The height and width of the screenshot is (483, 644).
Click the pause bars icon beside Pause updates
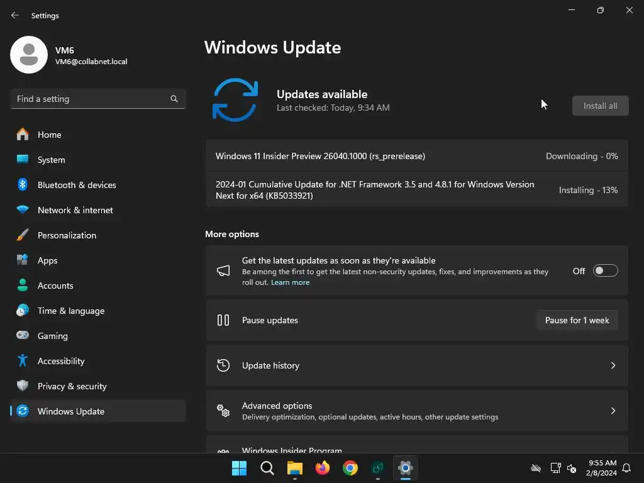coord(223,320)
